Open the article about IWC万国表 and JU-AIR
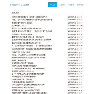This screenshot has height=94, width=94. (x=29, y=55)
